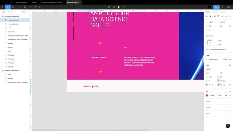233x131 pixels.
Task: Enable auto height text resizing
Action: point(221,81)
